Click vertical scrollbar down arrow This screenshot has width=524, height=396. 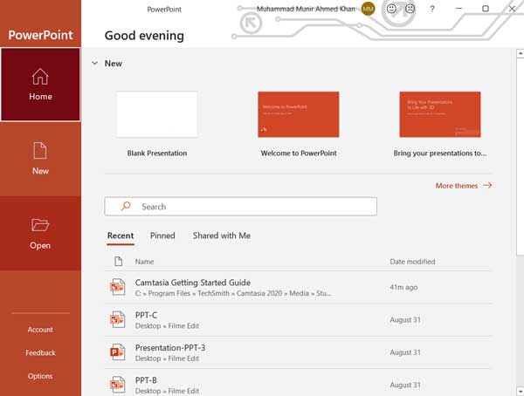click(x=521, y=392)
